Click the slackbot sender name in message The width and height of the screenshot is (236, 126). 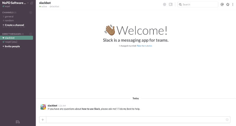click(x=53, y=106)
